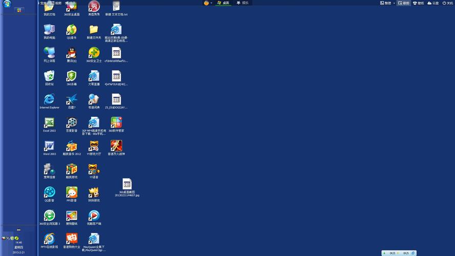Switch to the 桌面 tab
This screenshot has height=256, width=455.
tap(223, 3)
